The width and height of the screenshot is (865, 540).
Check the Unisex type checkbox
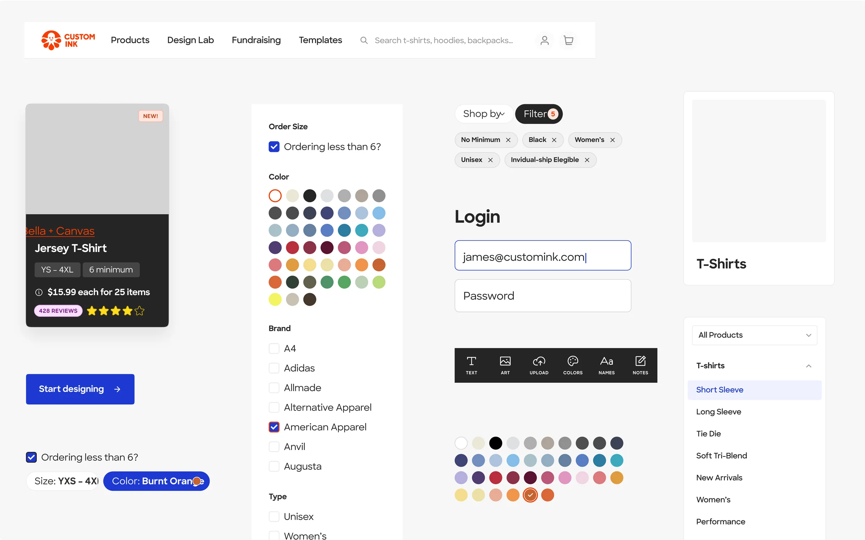click(x=274, y=517)
